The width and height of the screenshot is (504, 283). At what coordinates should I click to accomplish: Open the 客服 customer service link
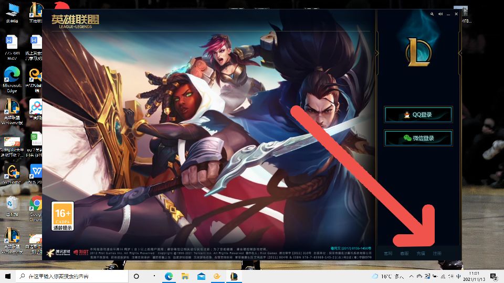tap(404, 253)
